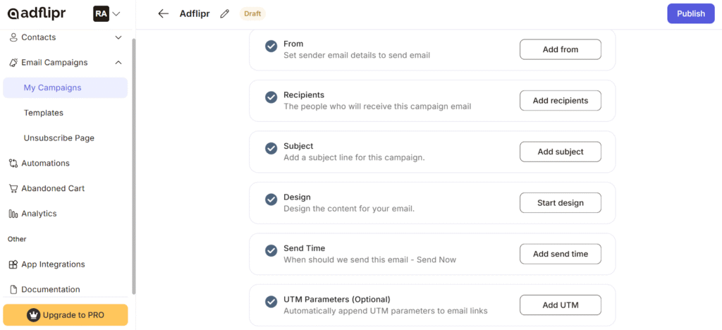Click the Documentation file icon
The image size is (722, 330).
[x=13, y=290]
